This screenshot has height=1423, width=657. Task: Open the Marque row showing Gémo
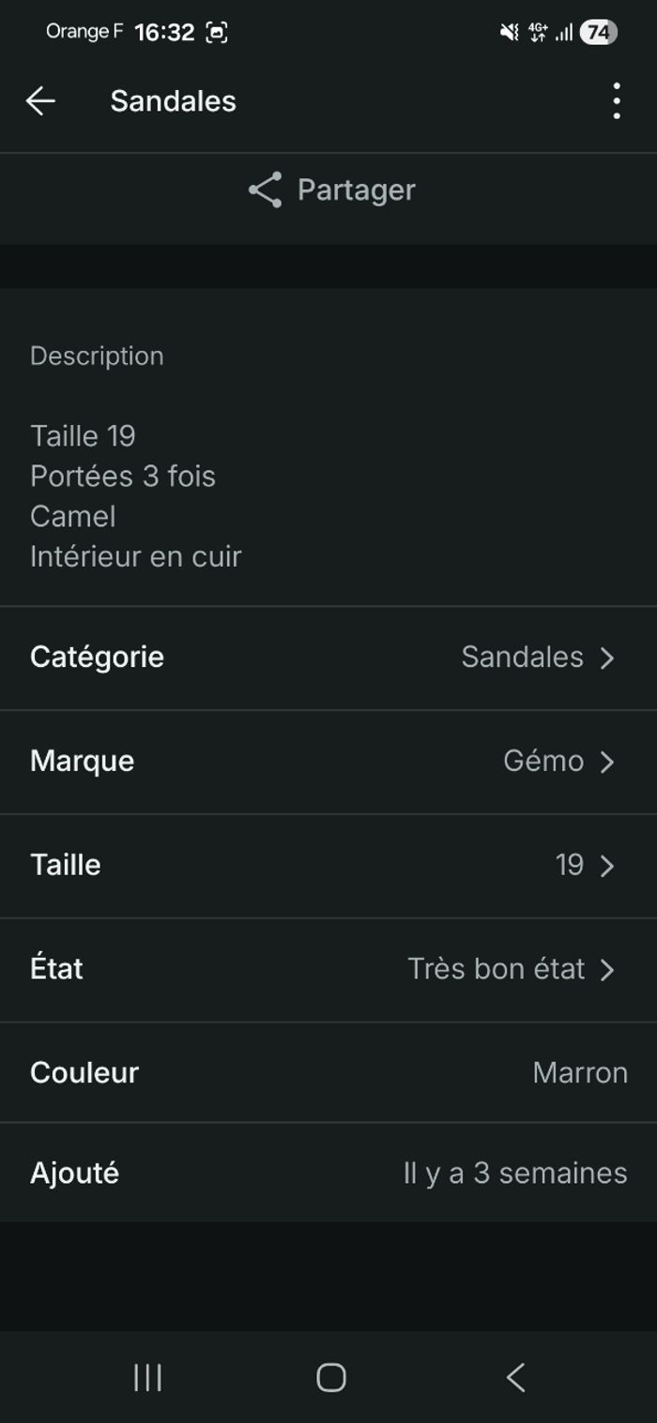click(328, 762)
